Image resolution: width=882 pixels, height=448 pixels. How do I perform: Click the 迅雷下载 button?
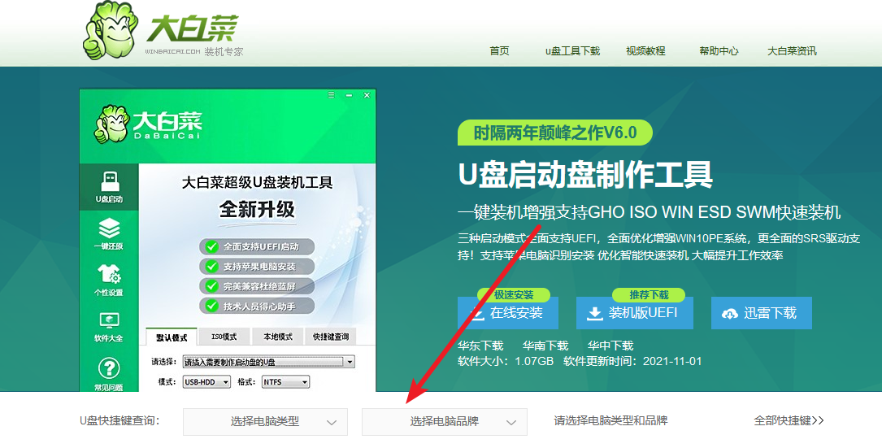point(762,313)
